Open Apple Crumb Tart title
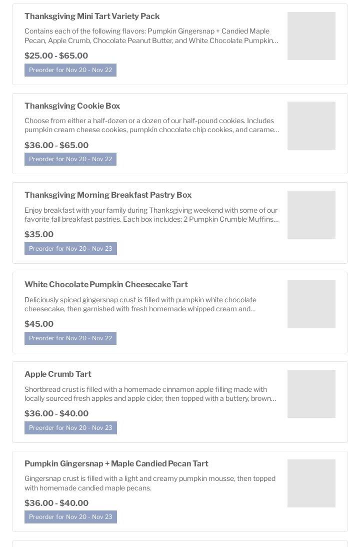Viewport: 360px width, 547px height. (58, 374)
